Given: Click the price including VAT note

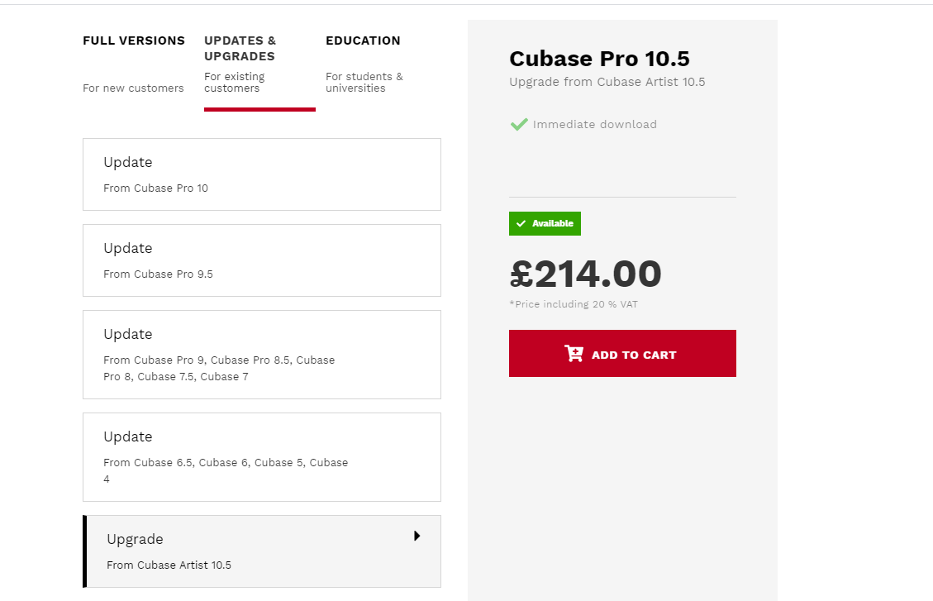Looking at the screenshot, I should [574, 304].
